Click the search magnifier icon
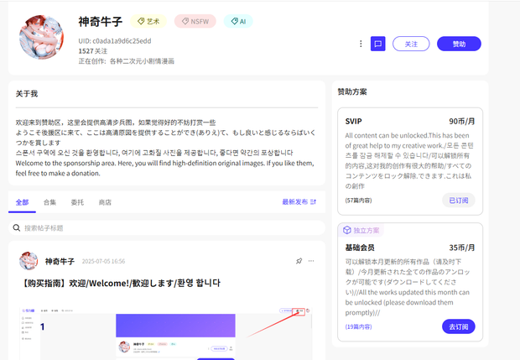Screen dimensions: 520x360 point(16,227)
